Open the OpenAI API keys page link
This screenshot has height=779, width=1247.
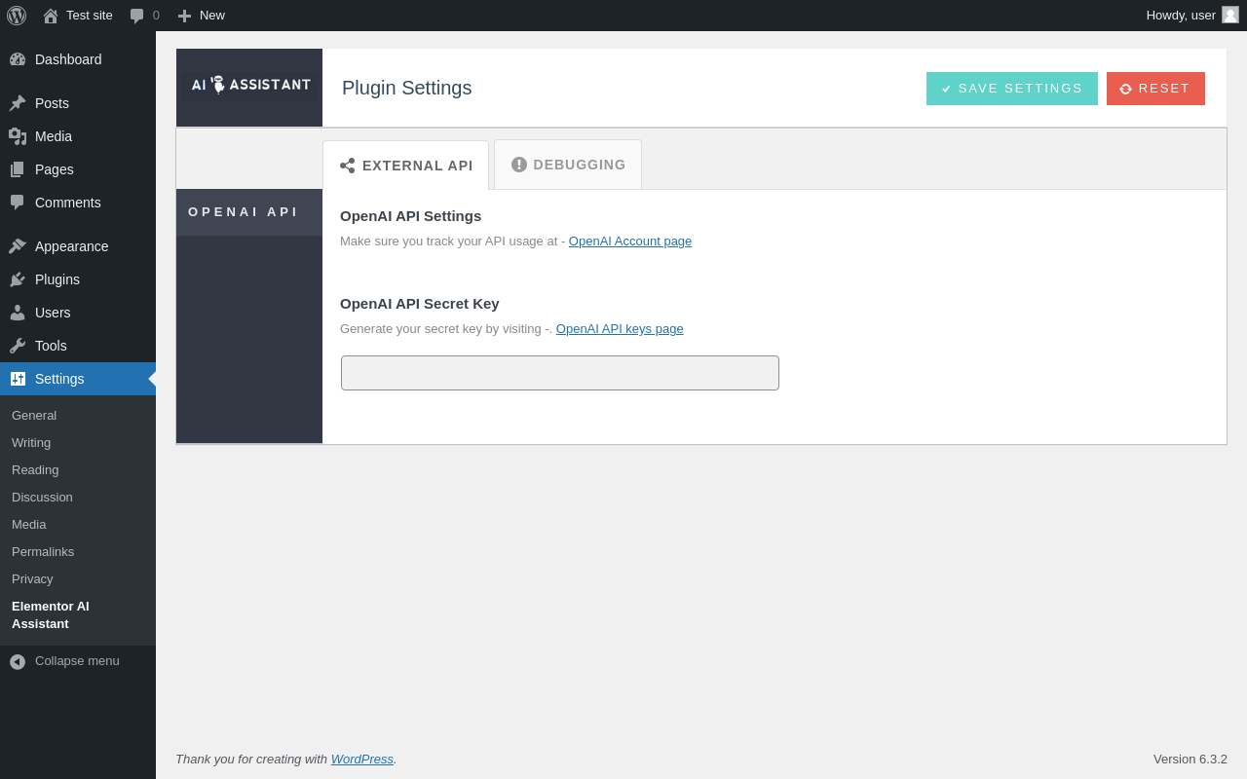click(620, 329)
